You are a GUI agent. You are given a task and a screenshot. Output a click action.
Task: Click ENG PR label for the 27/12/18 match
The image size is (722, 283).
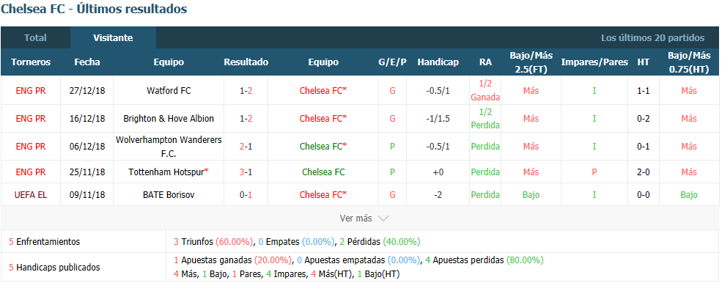(x=31, y=91)
